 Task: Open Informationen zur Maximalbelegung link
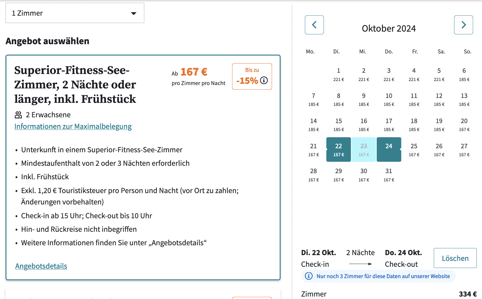73,126
